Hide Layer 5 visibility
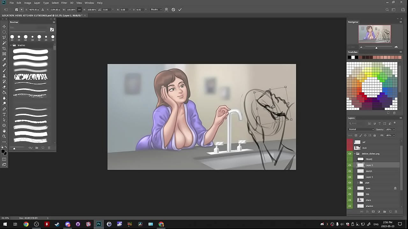The height and width of the screenshot is (229, 408). tap(350, 165)
